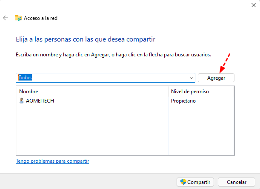Screen dimensions: 260x189
Task: Click the Acceso a la red folder icon
Action: click(18, 18)
